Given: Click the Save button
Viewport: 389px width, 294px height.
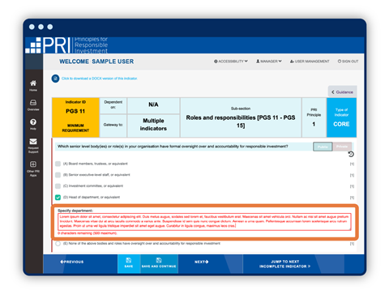Looking at the screenshot, I should coord(129,264).
